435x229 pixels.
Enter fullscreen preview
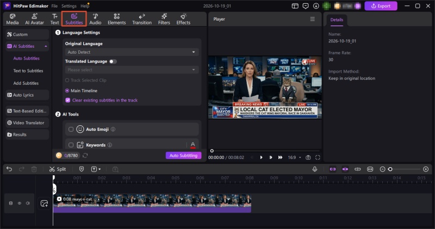tap(318, 157)
